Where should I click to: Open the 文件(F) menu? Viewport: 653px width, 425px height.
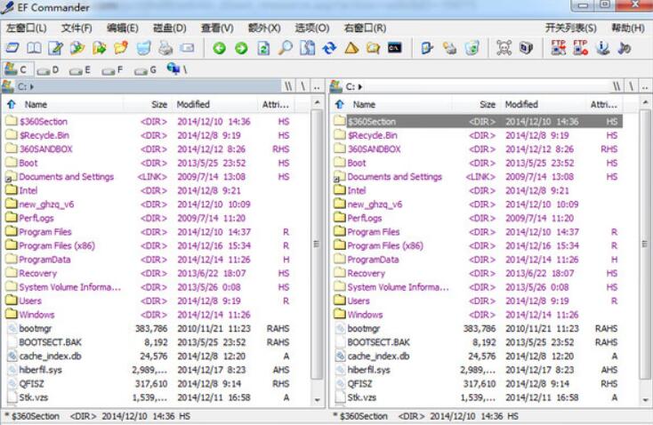tap(77, 28)
